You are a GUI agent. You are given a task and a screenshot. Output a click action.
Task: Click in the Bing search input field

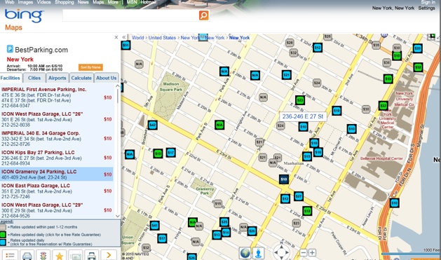[130, 15]
